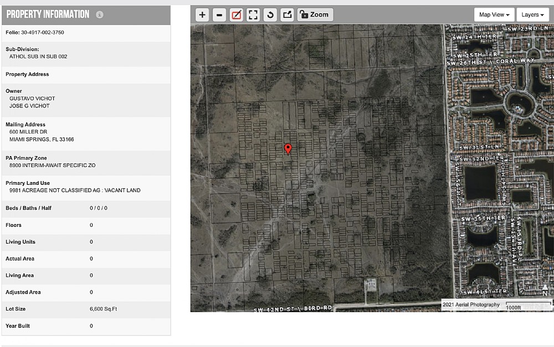554x347 pixels.
Task: Click the zoom in plus button
Action: 202,15
